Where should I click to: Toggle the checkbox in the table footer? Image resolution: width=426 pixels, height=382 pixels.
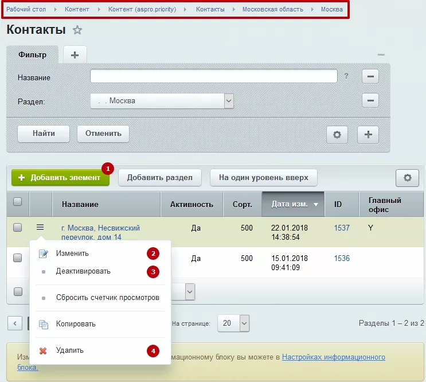tap(18, 291)
